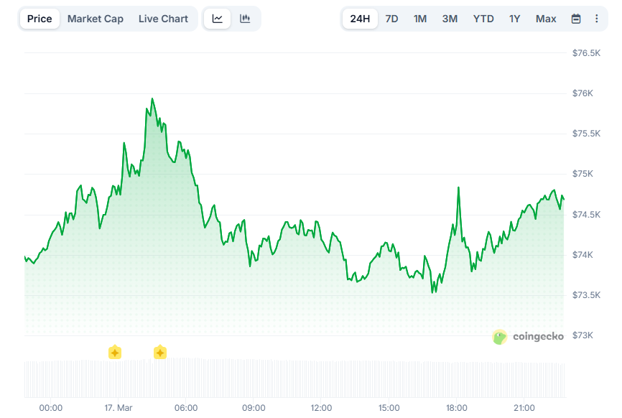Switch to the 7D time range

pos(391,19)
